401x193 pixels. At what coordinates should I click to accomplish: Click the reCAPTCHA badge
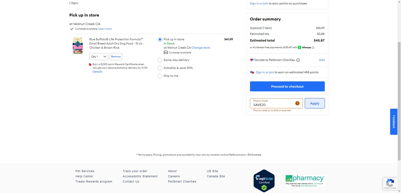point(390,184)
